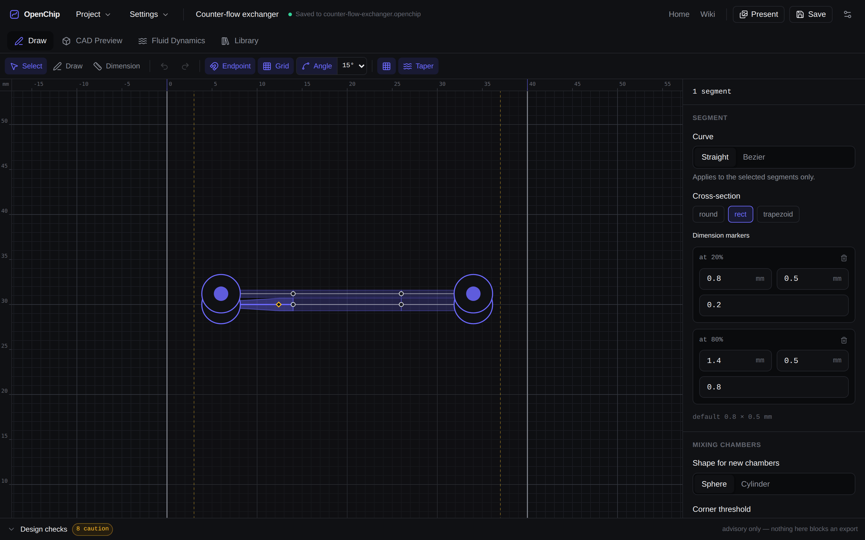Switch to the Fluid Dynamics tab
Image resolution: width=865 pixels, height=540 pixels.
pos(171,41)
